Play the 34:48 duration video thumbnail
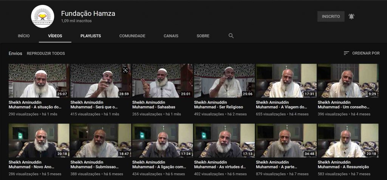The image size is (387, 180). (x=286, y=141)
